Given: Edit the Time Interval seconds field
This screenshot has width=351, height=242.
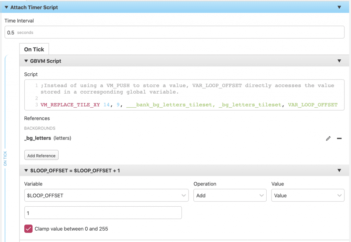Looking at the screenshot, I should point(174,32).
